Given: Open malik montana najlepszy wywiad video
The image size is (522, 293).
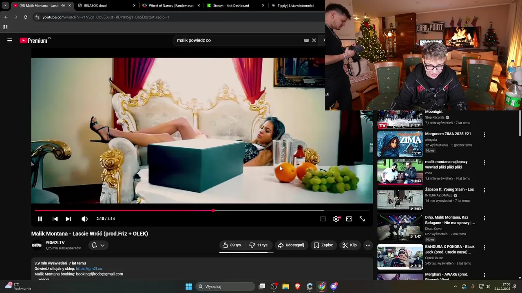Looking at the screenshot, I should click(446, 164).
